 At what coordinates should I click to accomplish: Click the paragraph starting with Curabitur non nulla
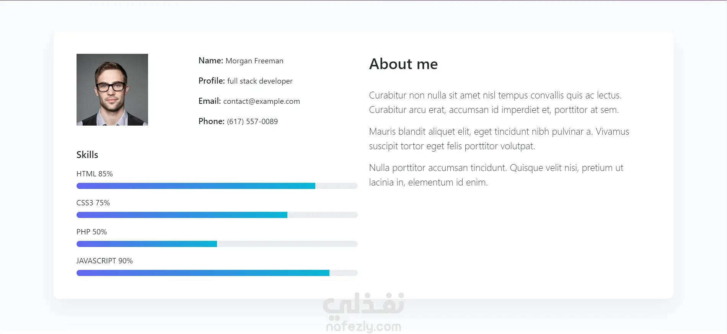click(x=495, y=102)
